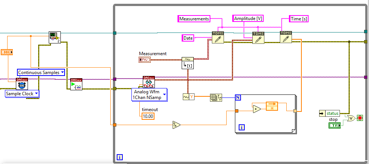
Task: Click the For Loop N count terminal
Action: 238,97
